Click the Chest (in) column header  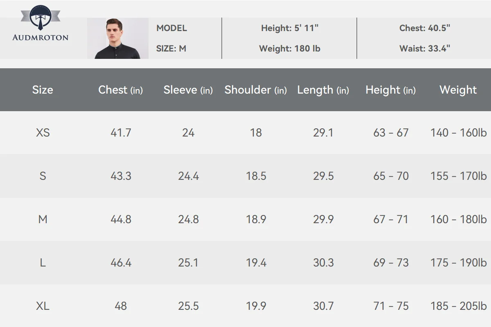[120, 90]
